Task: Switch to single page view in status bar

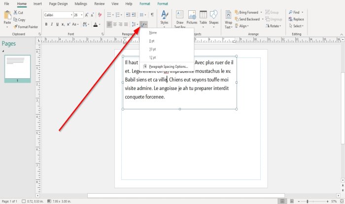Action: coord(282,201)
